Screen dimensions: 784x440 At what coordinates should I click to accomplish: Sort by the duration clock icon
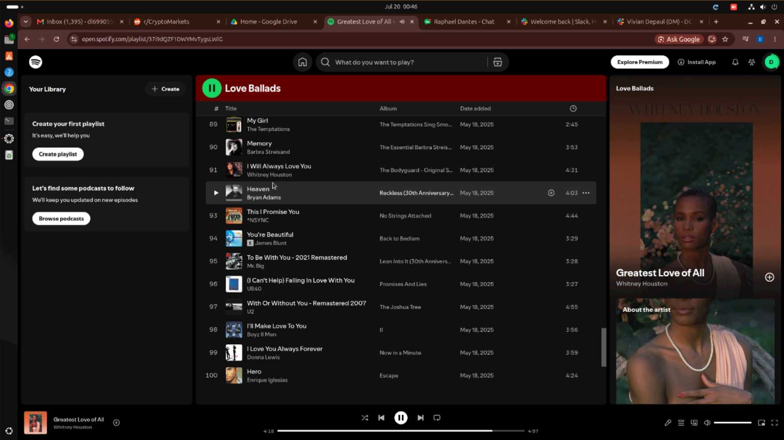pos(573,109)
